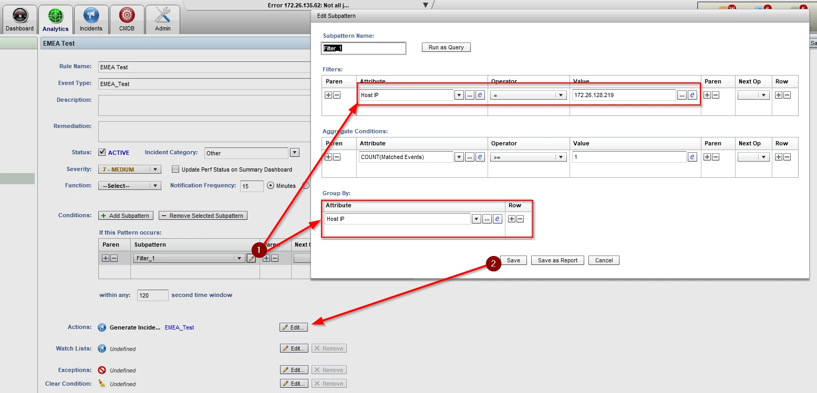
Task: Select the Minutes notification frequency option
Action: click(271, 185)
